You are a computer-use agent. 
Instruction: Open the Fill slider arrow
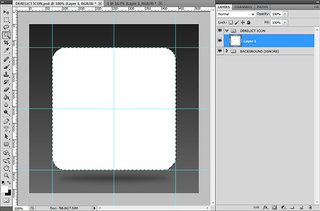pos(285,22)
